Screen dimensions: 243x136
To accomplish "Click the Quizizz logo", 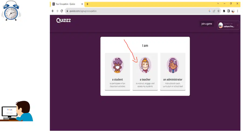I will [x=63, y=20].
